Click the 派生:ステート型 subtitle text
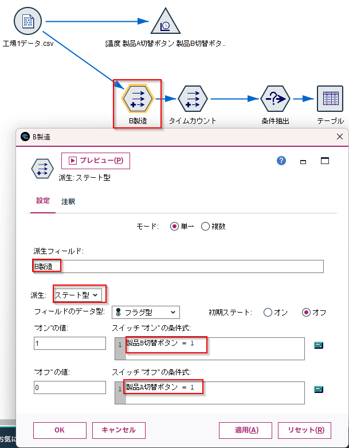This screenshot has height=448, width=349. coord(84,178)
